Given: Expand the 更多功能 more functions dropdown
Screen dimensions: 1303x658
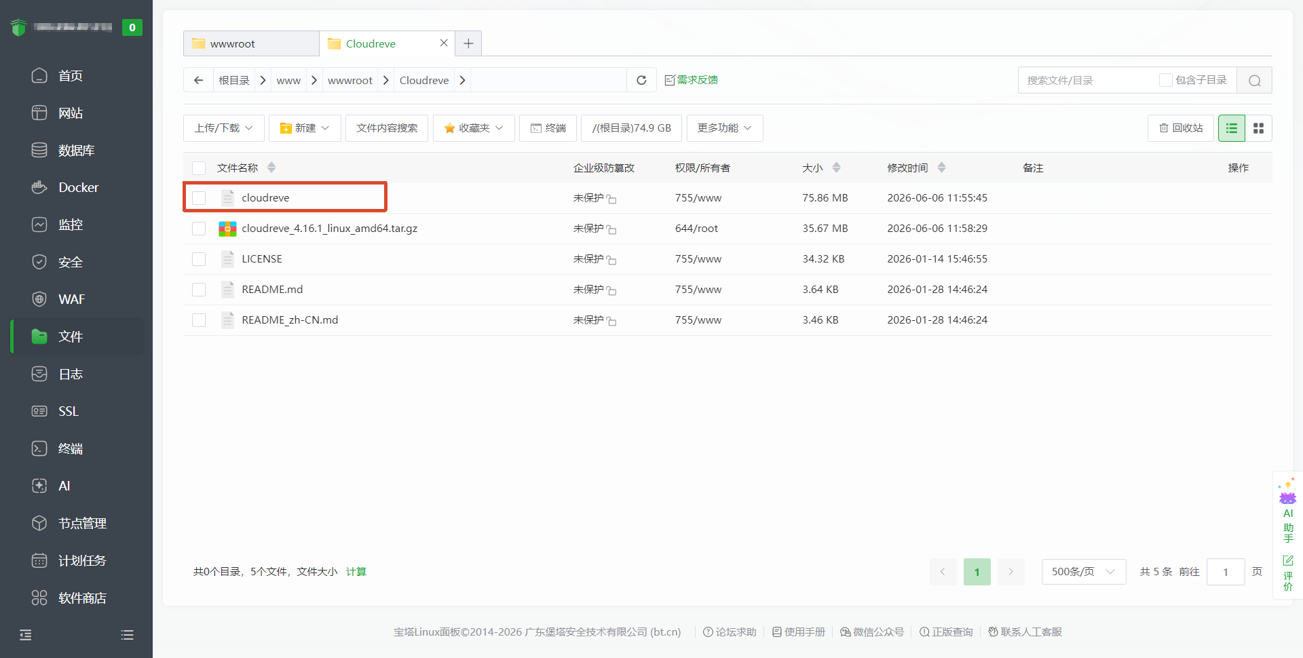Looking at the screenshot, I should pyautogui.click(x=725, y=128).
